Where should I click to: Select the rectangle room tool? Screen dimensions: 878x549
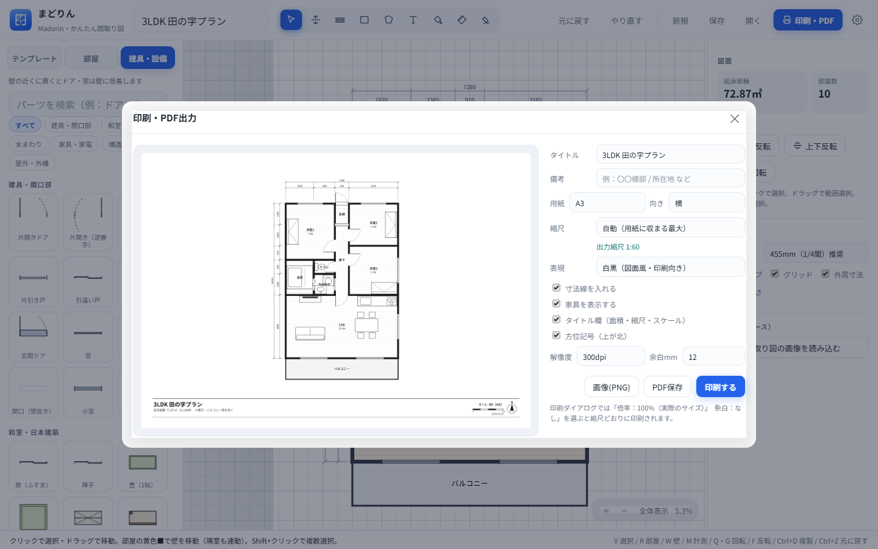(x=364, y=20)
